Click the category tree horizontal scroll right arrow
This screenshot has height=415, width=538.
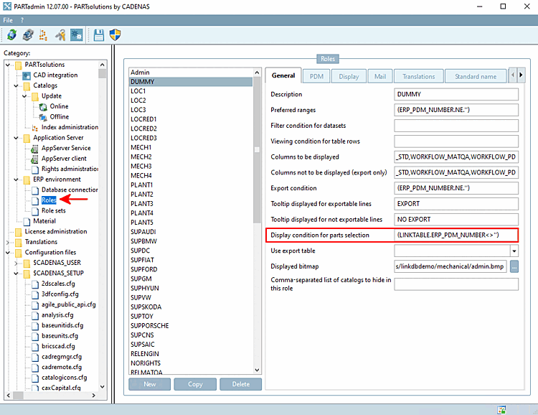(94, 396)
